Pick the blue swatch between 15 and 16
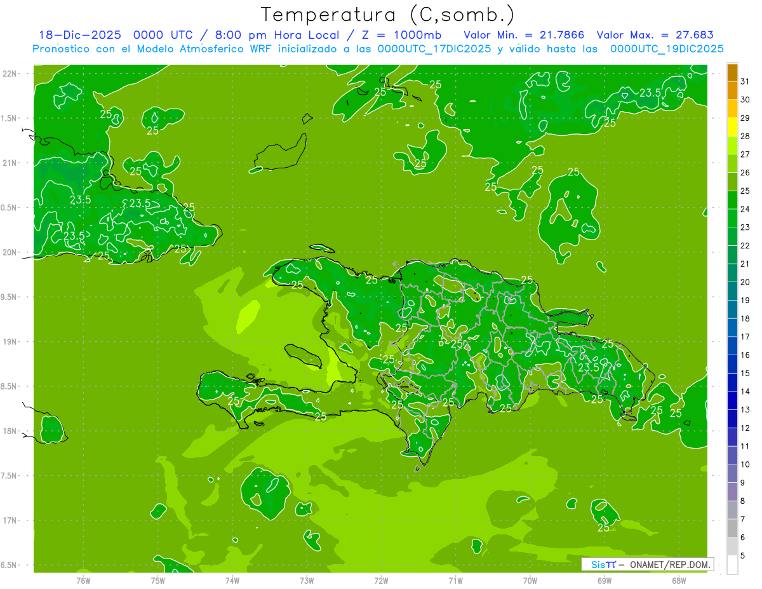The height and width of the screenshot is (589, 762). click(732, 365)
